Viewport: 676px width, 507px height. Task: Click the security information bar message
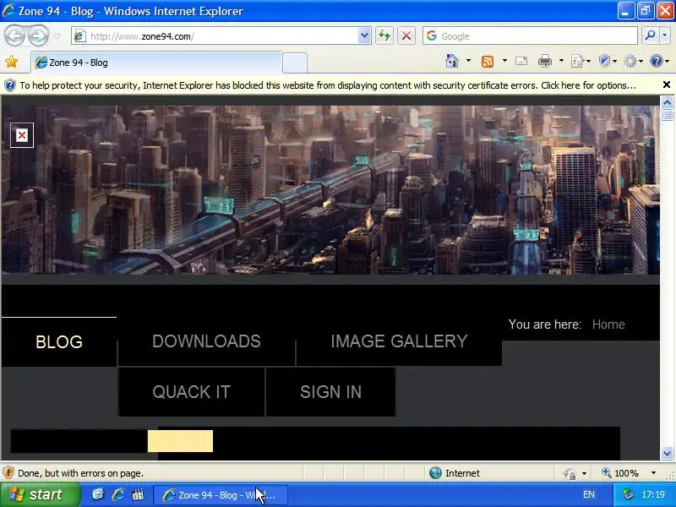point(328,85)
